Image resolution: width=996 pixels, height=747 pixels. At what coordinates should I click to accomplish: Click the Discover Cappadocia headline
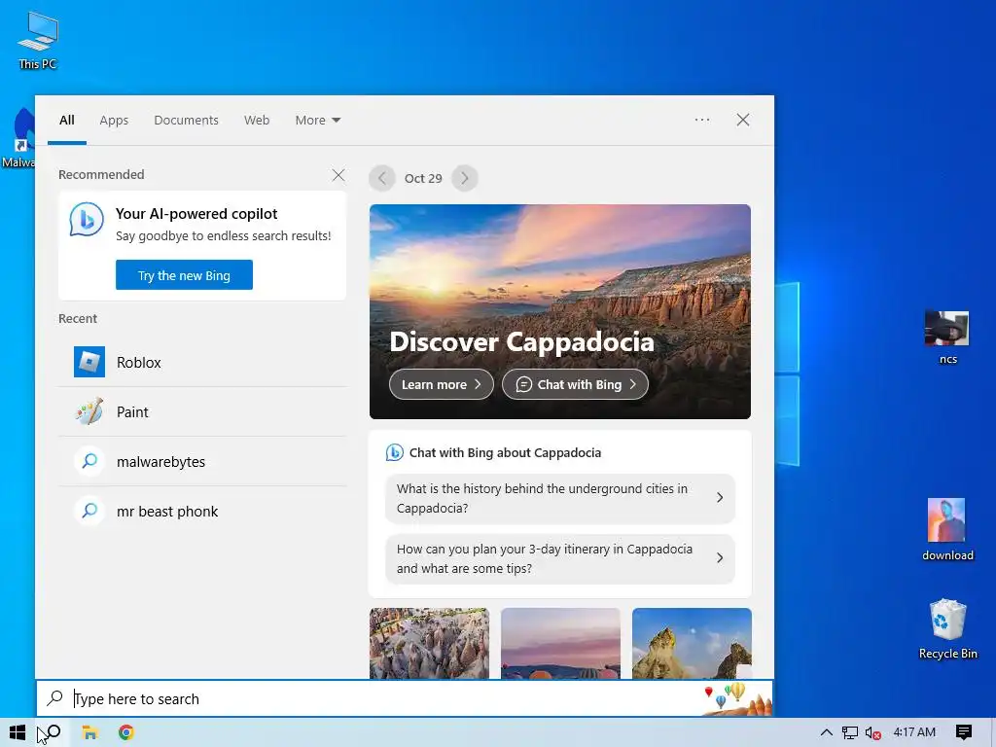(x=521, y=341)
